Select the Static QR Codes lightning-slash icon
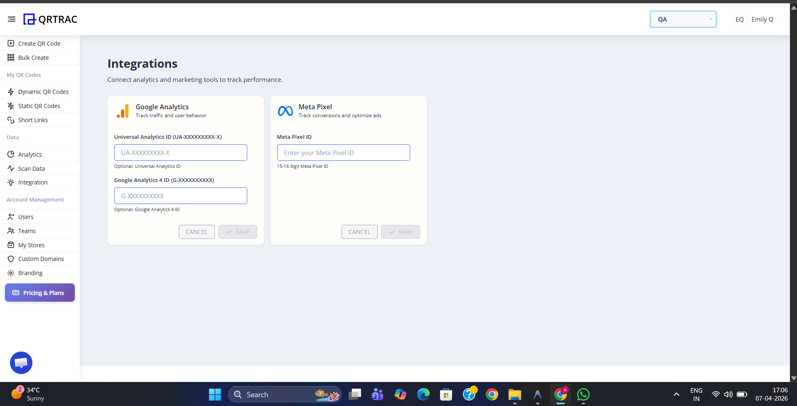Viewport: 797px width, 406px height. 10,106
